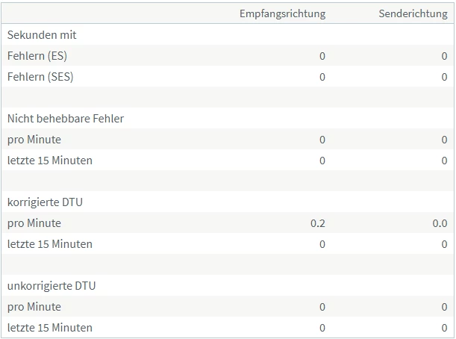Viewport: 456px width, 339px height.
Task: Click 'pro Minute' under Nicht behebbare Fehler
Action: point(34,139)
